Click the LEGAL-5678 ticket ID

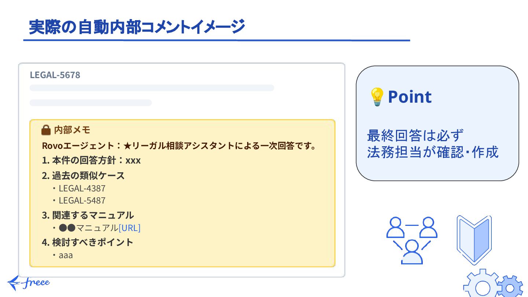click(55, 75)
